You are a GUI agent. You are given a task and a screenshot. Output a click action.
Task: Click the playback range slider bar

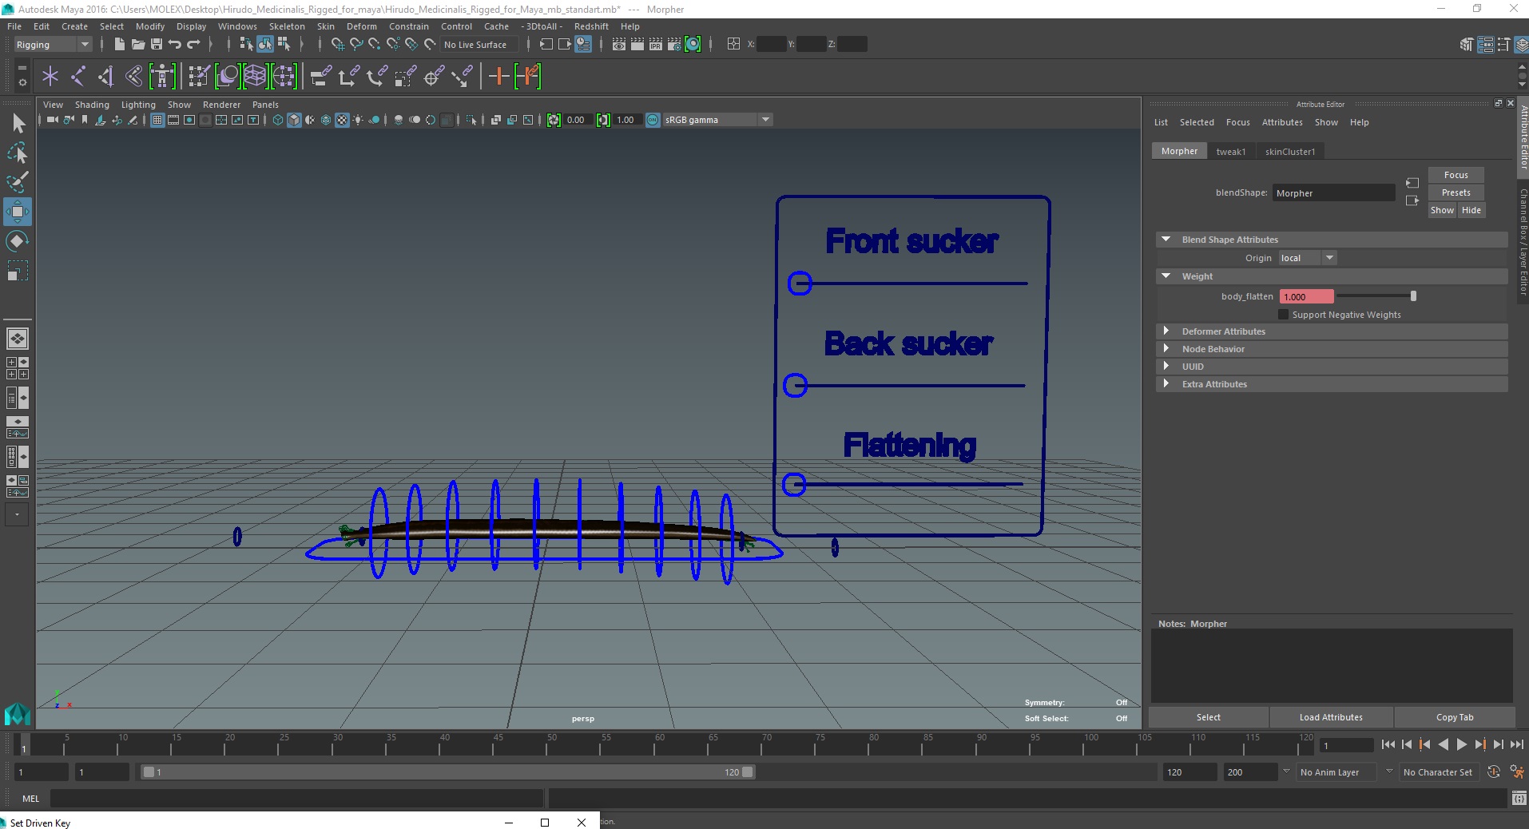coord(447,772)
